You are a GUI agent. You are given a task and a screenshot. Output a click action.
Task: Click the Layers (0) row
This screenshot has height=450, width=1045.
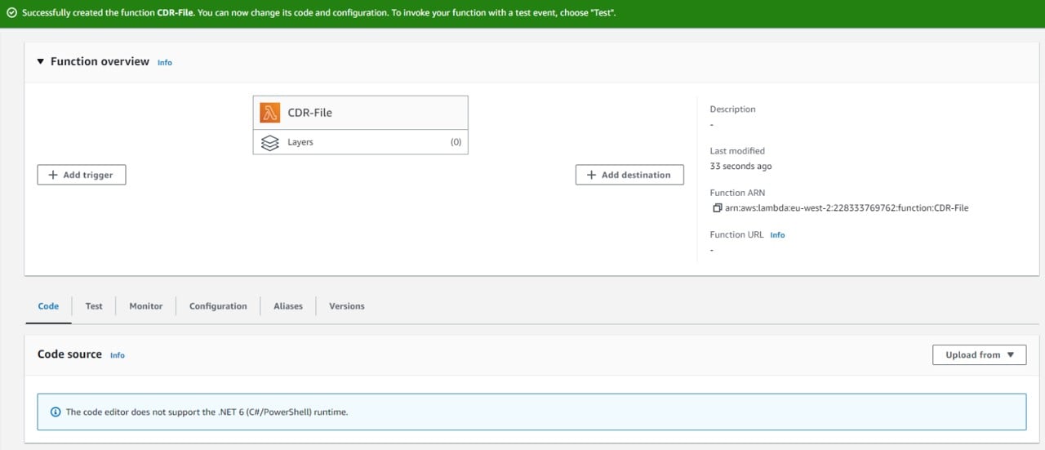point(360,142)
